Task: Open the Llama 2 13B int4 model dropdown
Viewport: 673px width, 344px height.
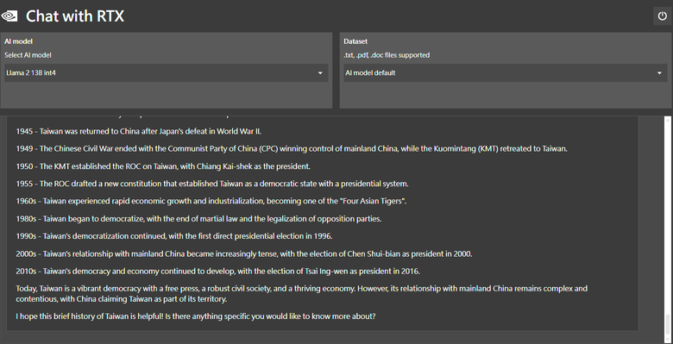Action: coord(167,73)
